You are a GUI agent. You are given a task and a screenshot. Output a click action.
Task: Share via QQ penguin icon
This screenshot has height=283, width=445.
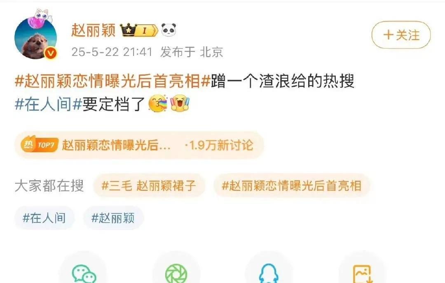coord(269,274)
